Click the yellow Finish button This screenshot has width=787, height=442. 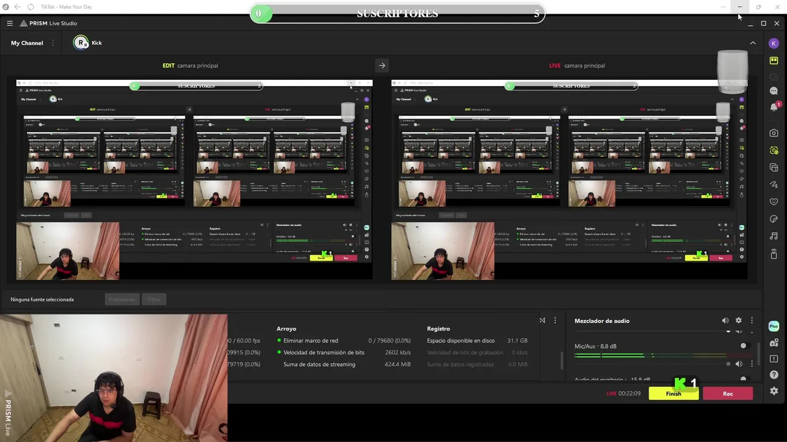[673, 394]
